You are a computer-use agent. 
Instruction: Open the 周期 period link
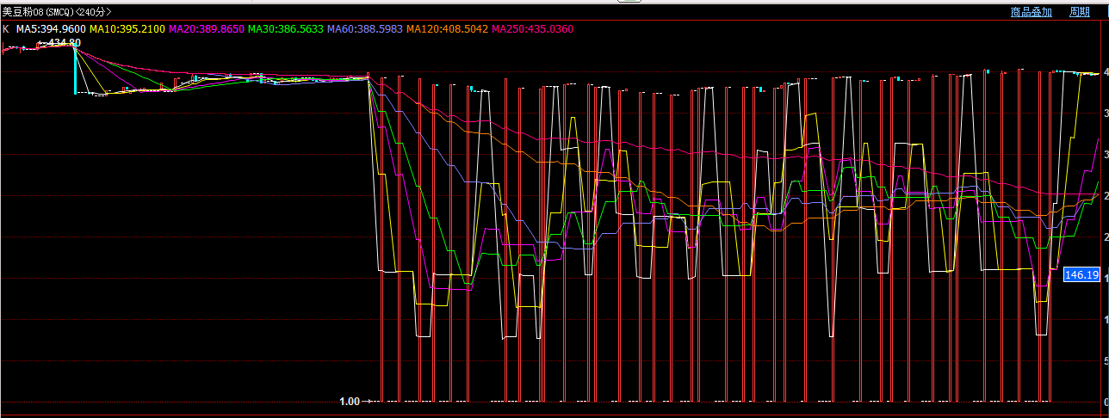[x=1079, y=12]
